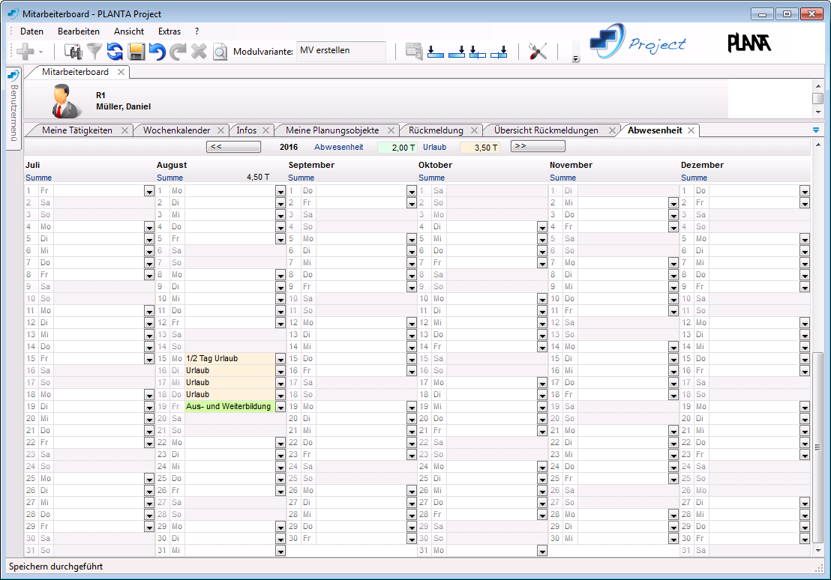Viewport: 831px width, 580px height.
Task: Open the Modulvariante 'MV erstellen' combo box
Action: pos(341,51)
